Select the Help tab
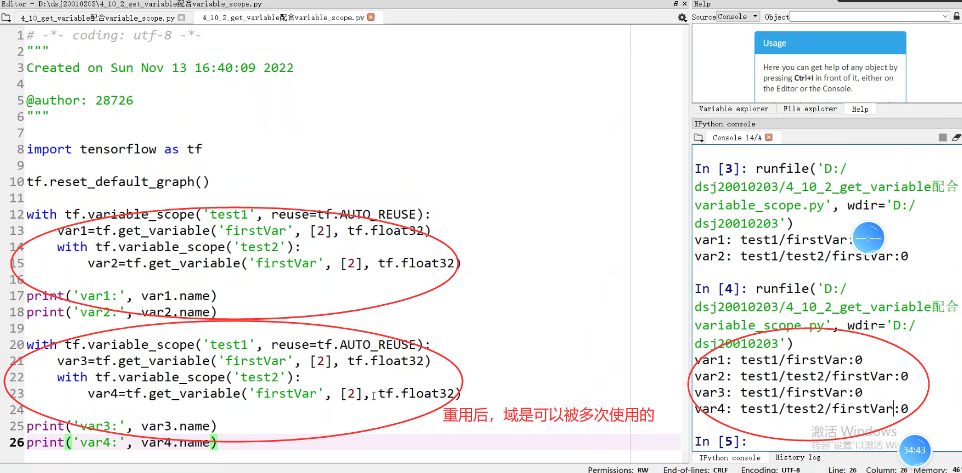Screen dimensions: 962x473 tap(860, 109)
